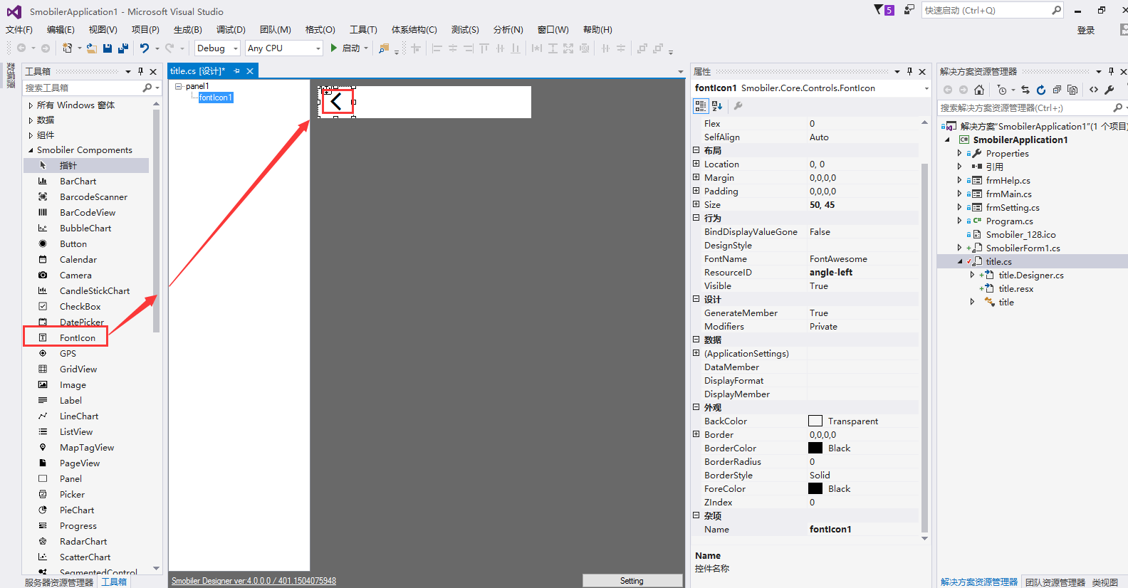
Task: Click the green Start debugging arrow
Action: (x=333, y=48)
